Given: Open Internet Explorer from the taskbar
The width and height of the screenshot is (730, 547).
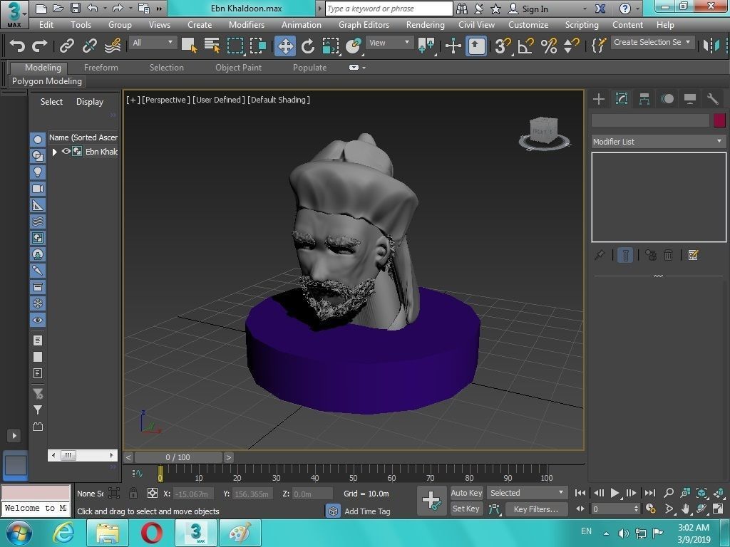Looking at the screenshot, I should coord(63,533).
